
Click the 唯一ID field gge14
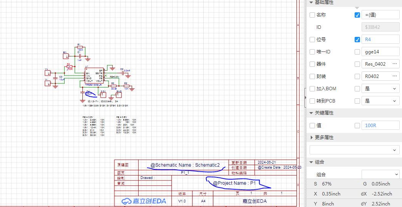[x=380, y=52]
